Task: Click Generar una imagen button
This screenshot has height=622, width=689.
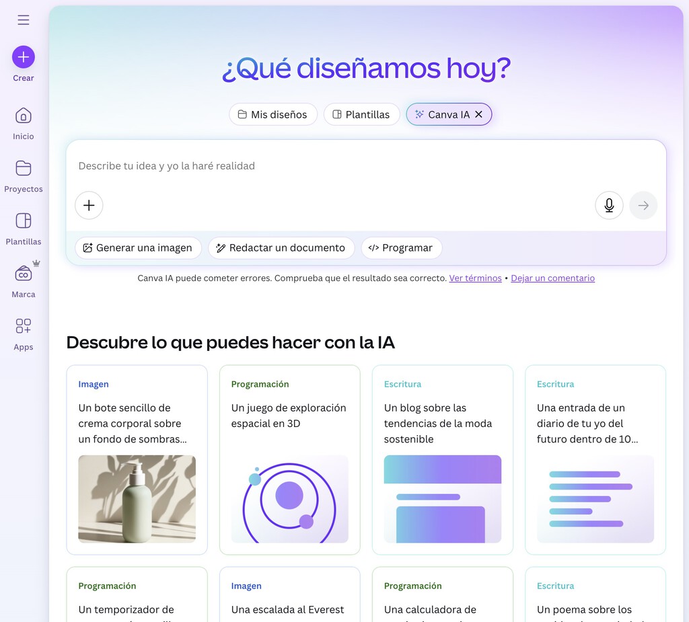Action: (x=138, y=247)
